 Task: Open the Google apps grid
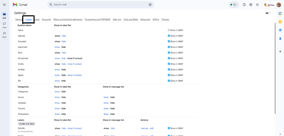pyautogui.click(x=257, y=5)
